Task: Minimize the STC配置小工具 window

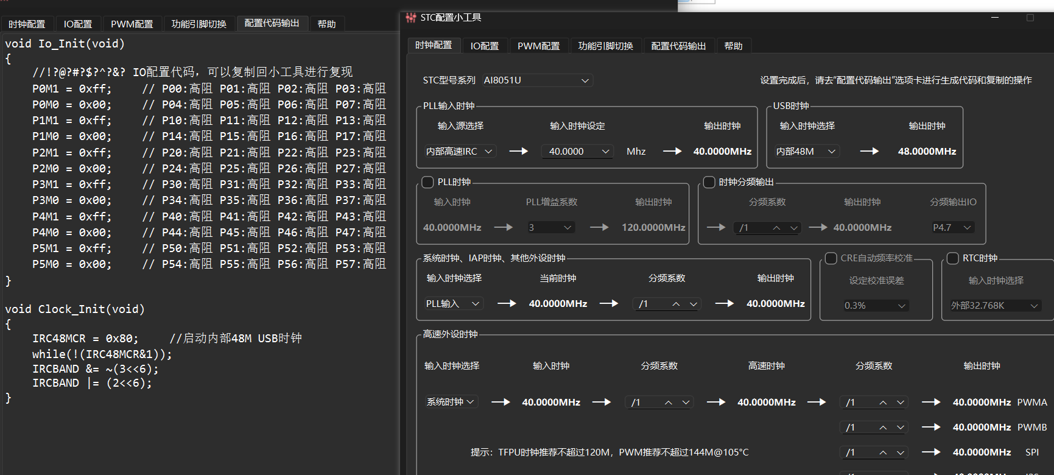Action: [995, 18]
